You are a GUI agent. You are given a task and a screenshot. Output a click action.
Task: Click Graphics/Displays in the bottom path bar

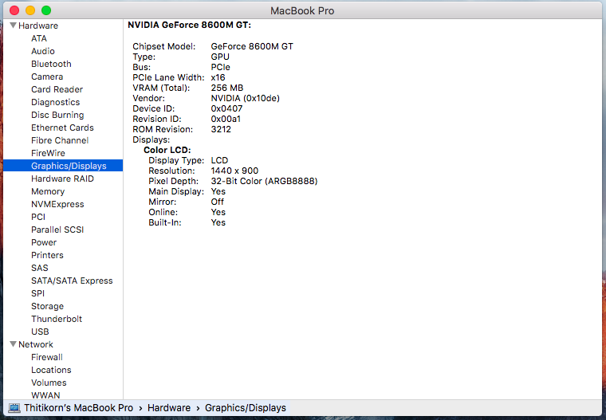pos(246,408)
